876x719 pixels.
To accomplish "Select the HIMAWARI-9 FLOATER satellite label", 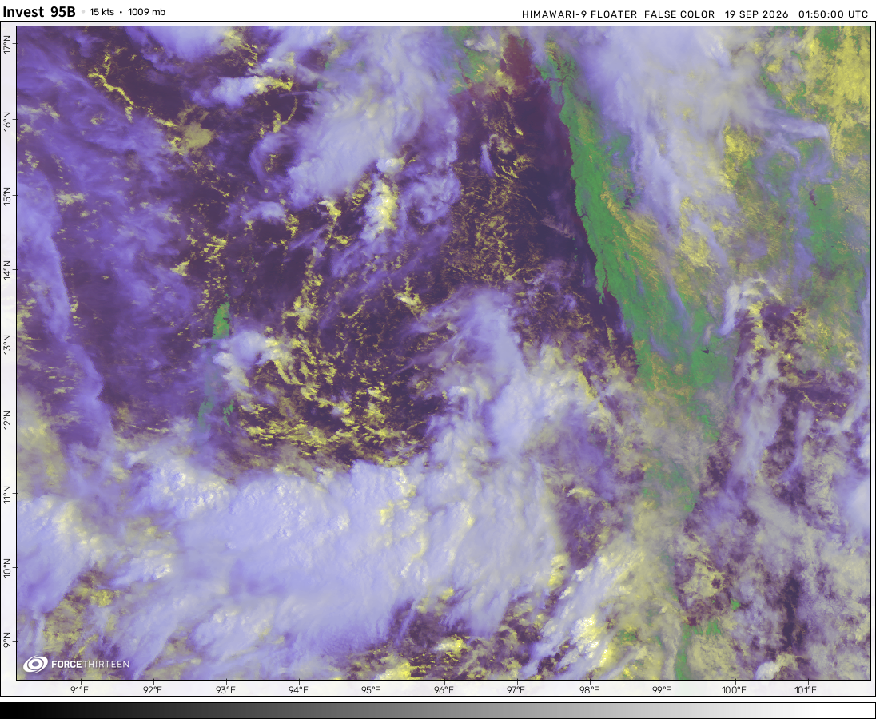I will tap(579, 14).
